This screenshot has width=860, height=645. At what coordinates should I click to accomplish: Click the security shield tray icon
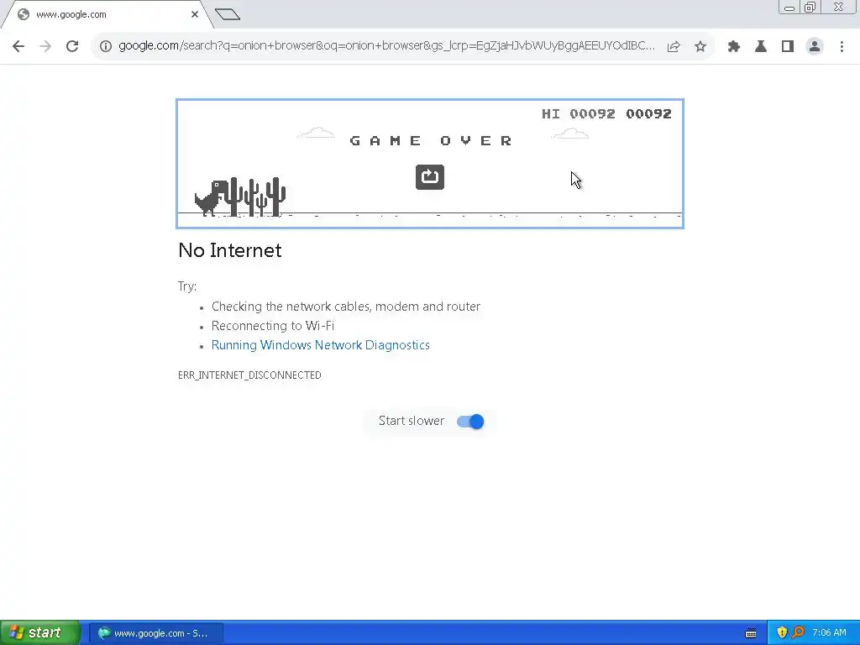click(x=782, y=633)
